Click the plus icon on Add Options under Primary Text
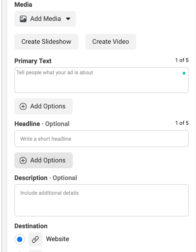The image size is (196, 252). [x=23, y=106]
